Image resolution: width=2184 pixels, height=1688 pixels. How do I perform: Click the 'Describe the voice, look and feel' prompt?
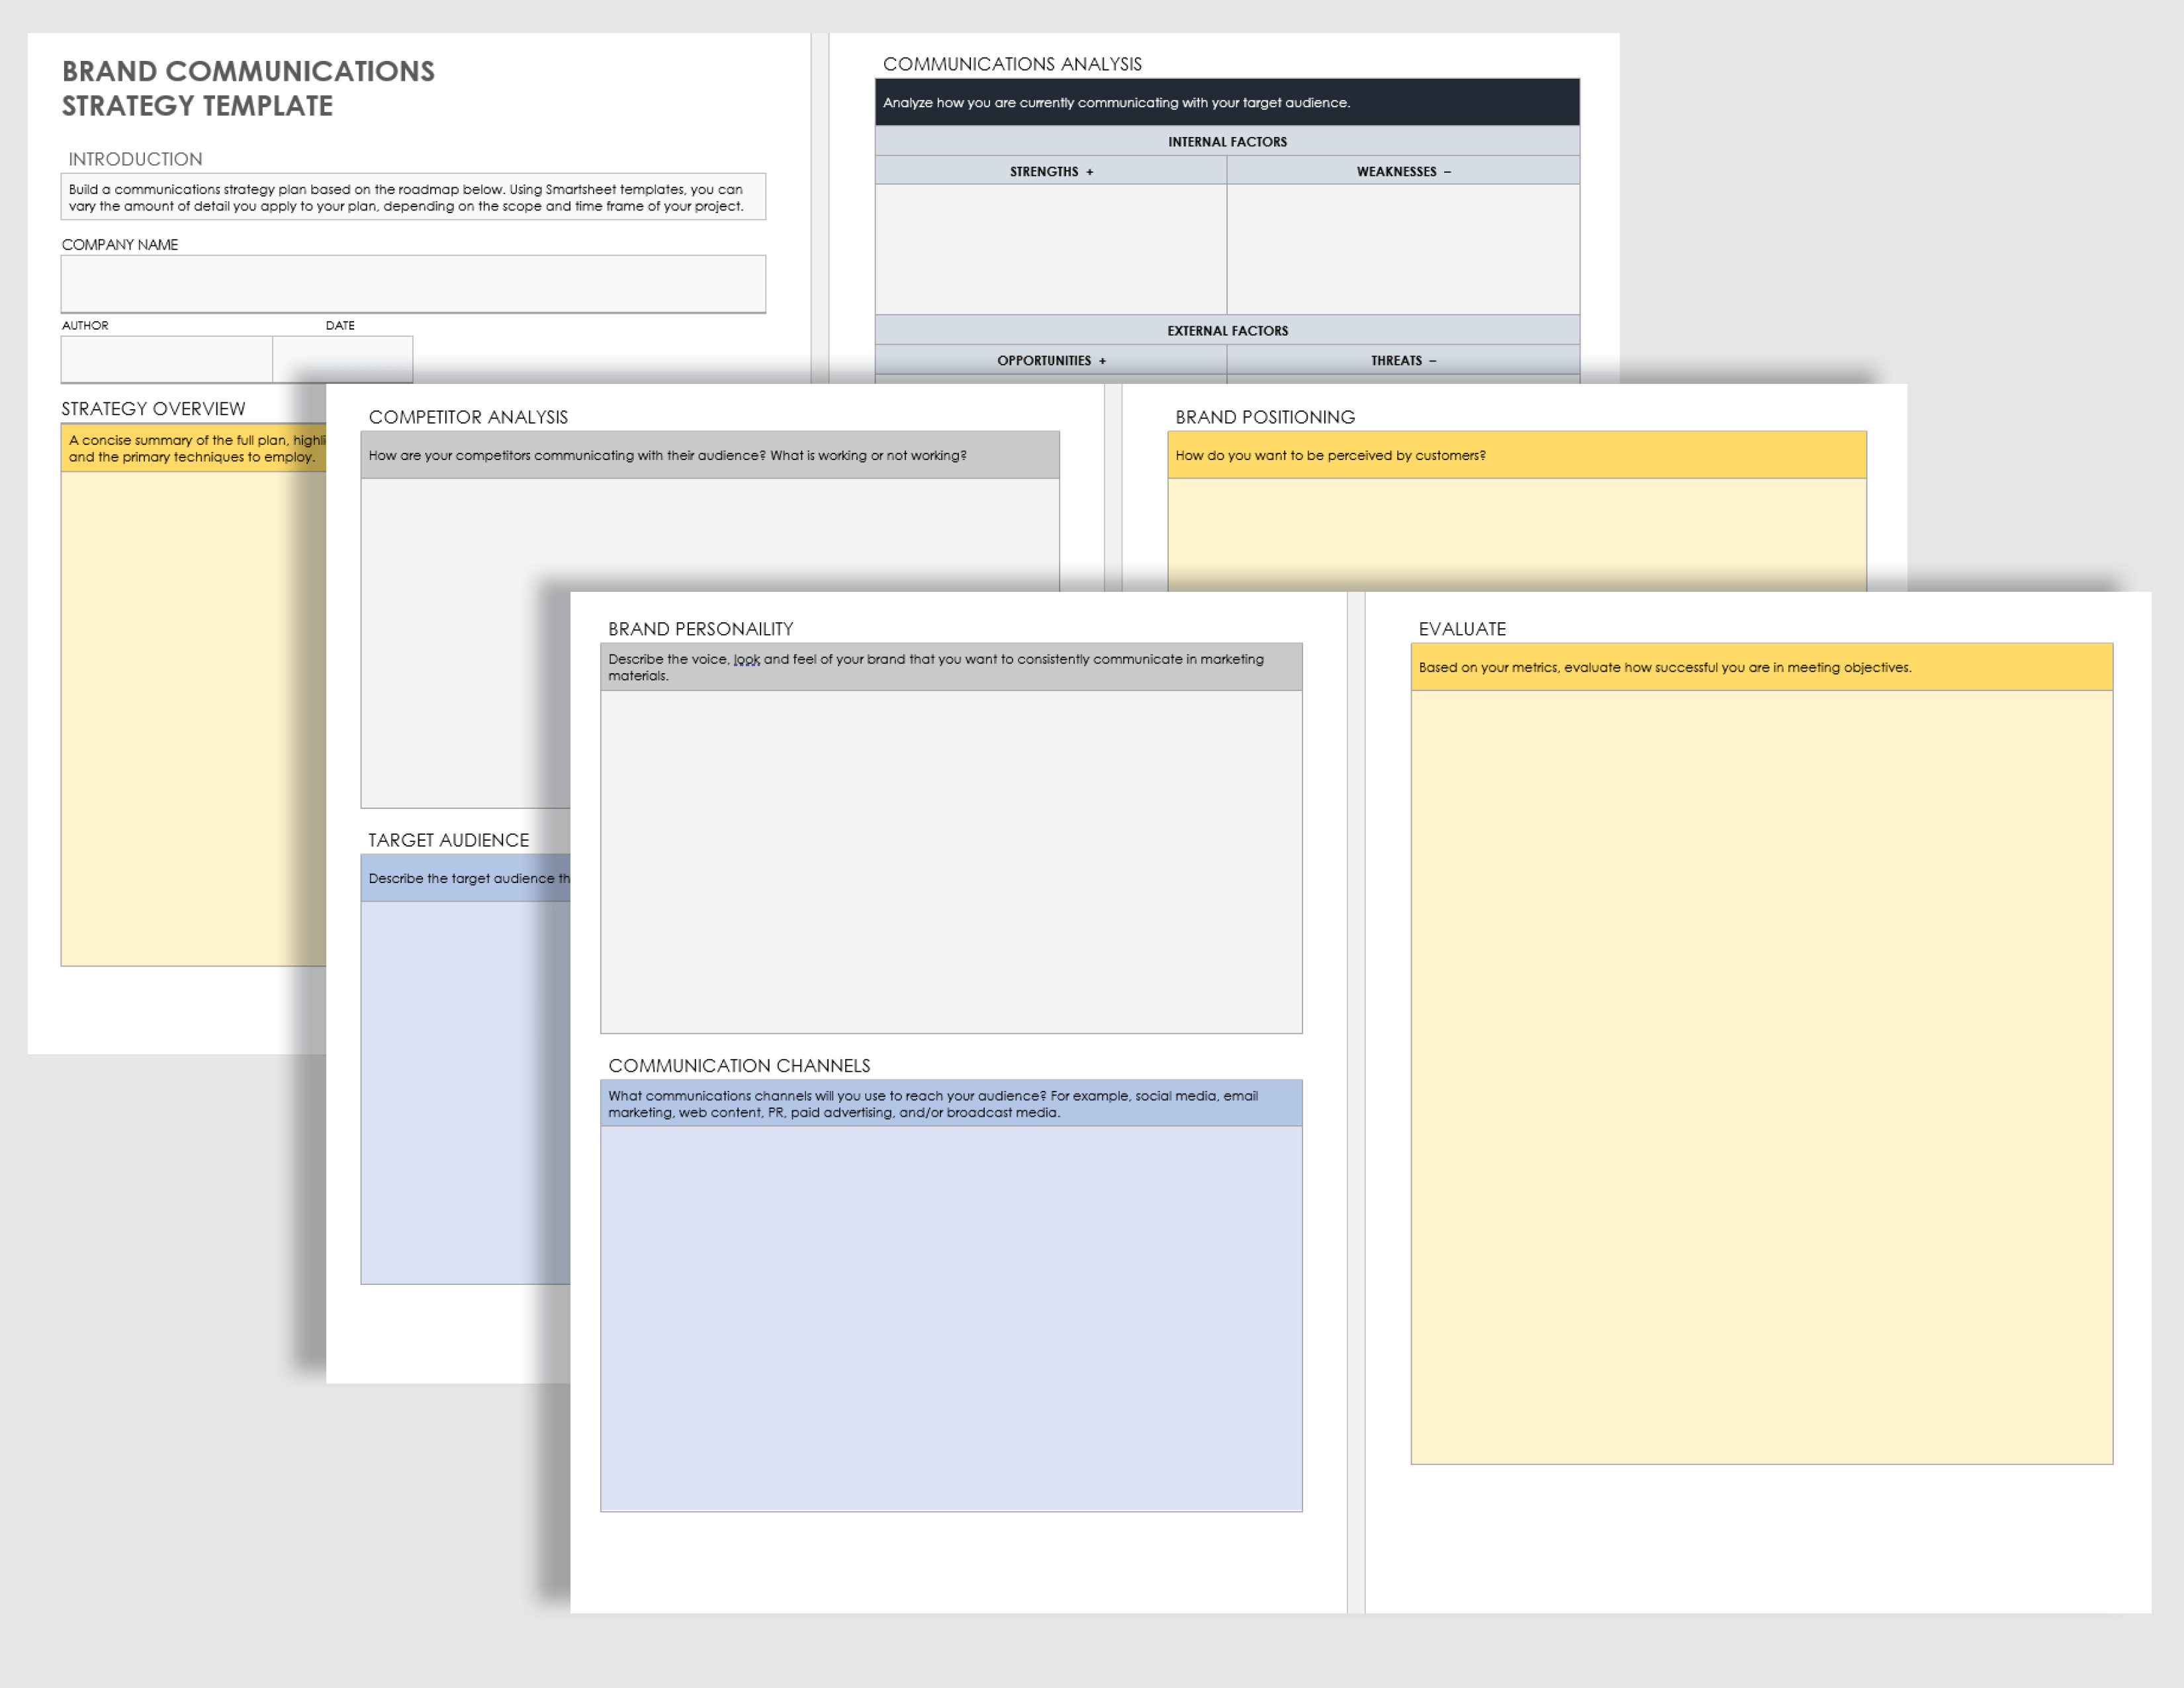pyautogui.click(x=951, y=667)
